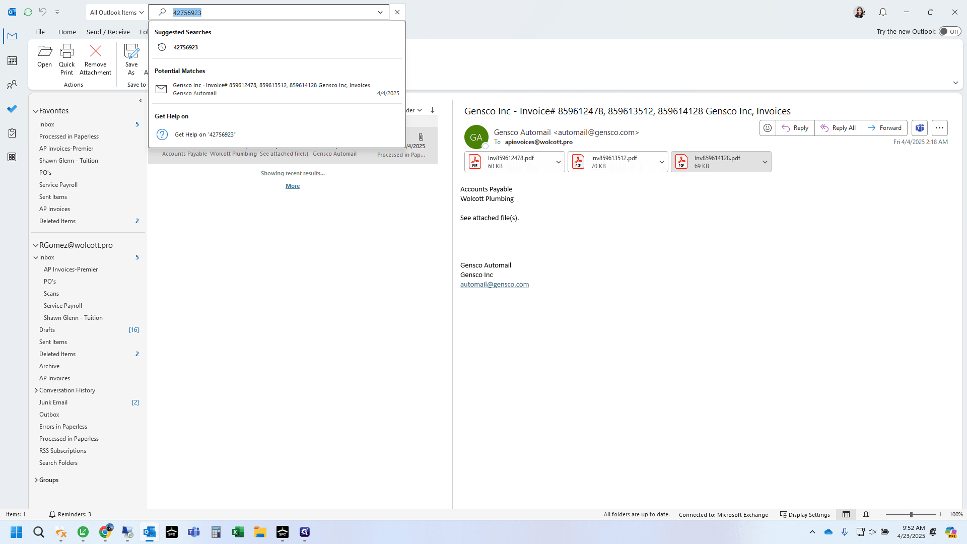Open notifications bell icon
The image size is (967, 544).
click(x=883, y=12)
